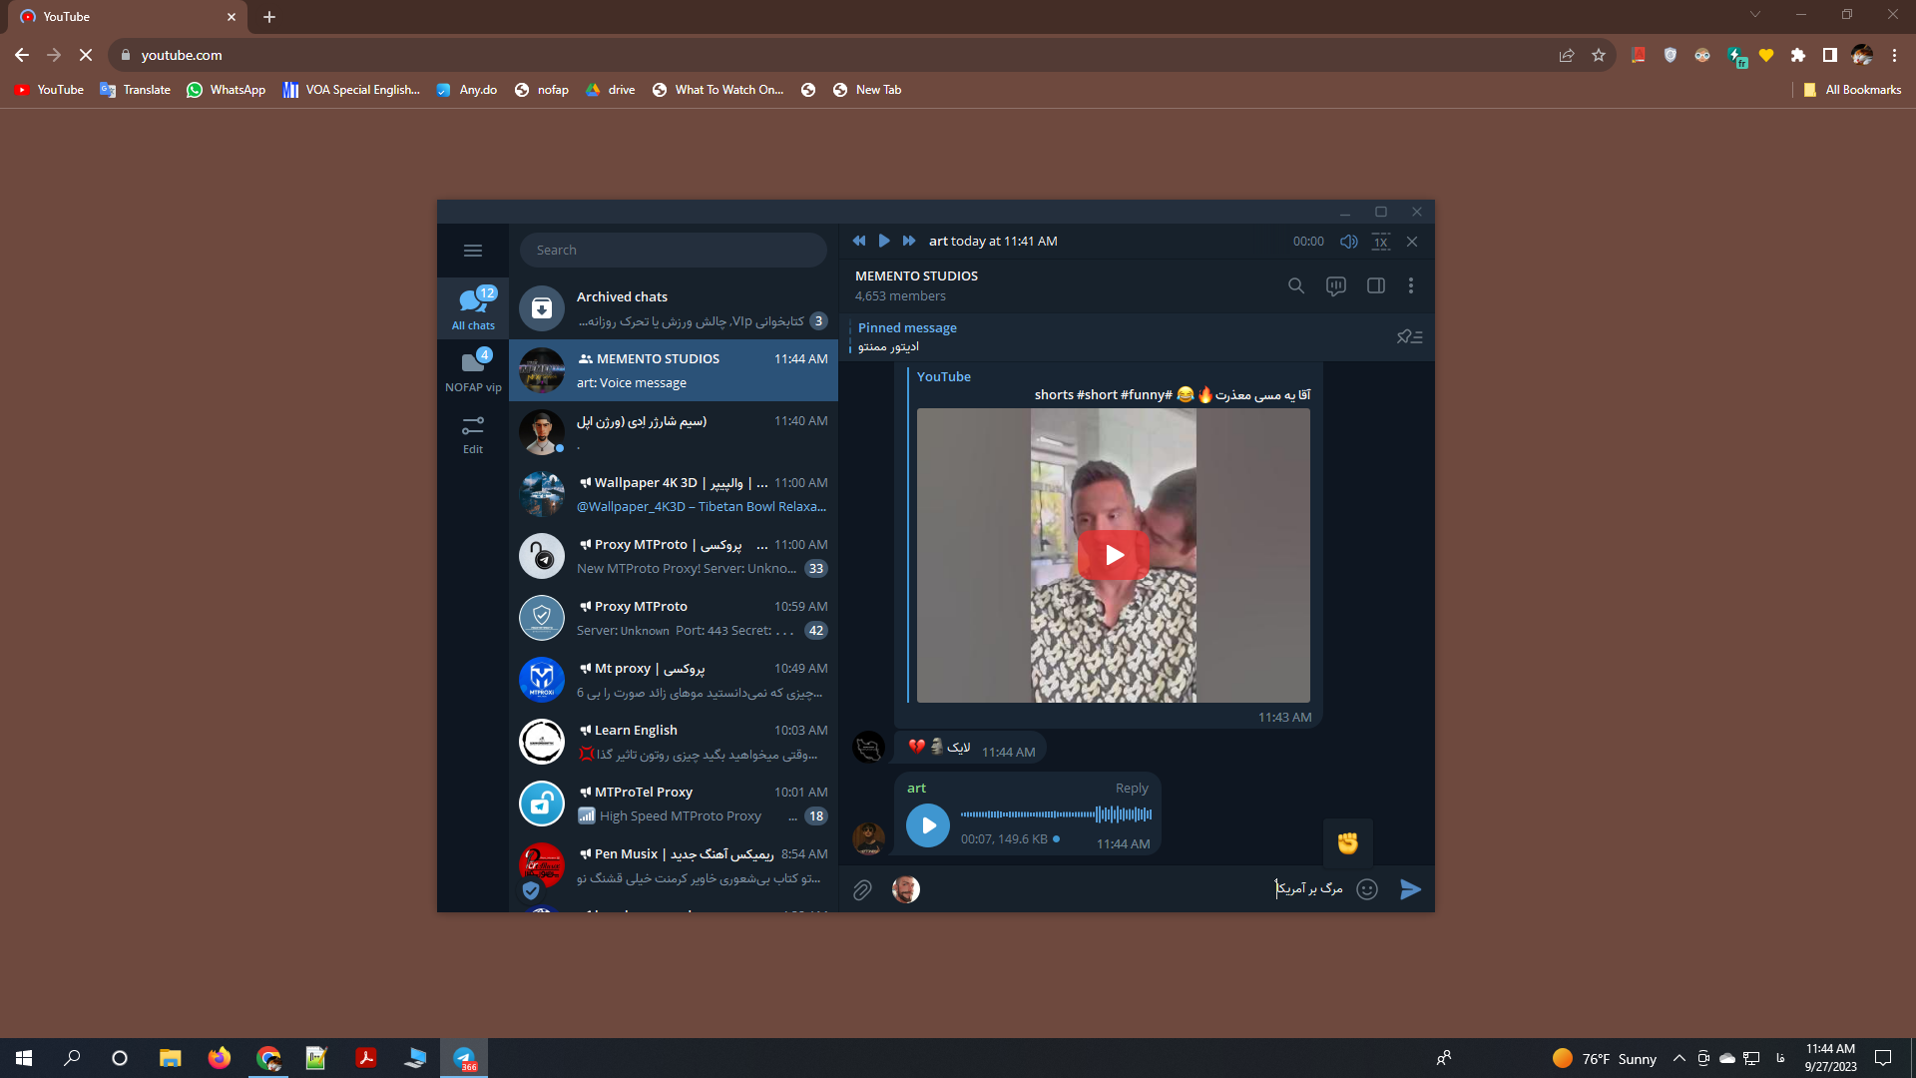Toggle 1X playback speed button
This screenshot has width=1916, height=1078.
tap(1380, 242)
